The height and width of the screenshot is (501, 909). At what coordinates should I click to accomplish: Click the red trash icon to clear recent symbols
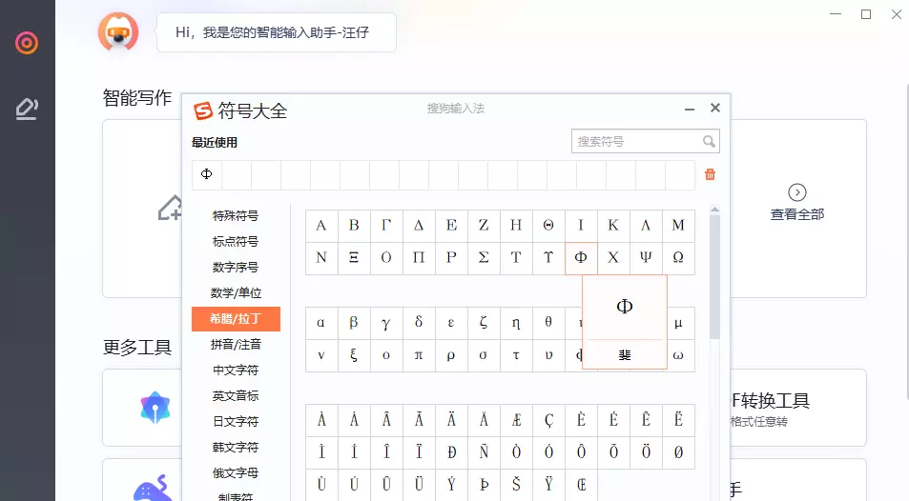coord(710,174)
